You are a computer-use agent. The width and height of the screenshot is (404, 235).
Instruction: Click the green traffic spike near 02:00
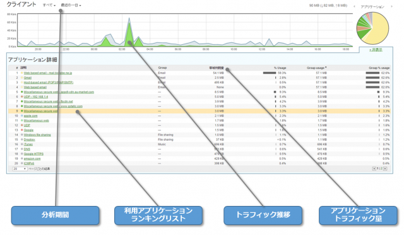(129, 35)
